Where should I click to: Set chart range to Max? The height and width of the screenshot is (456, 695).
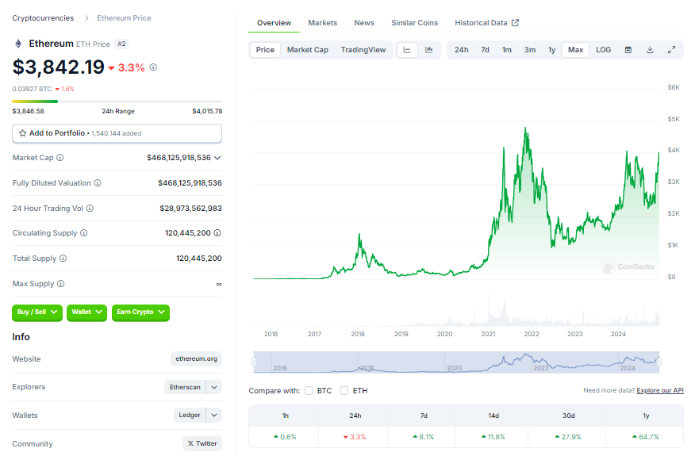point(575,50)
